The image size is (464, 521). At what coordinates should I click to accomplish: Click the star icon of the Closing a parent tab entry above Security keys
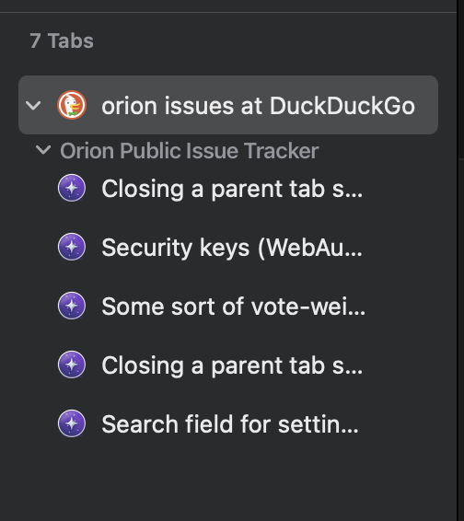[72, 188]
